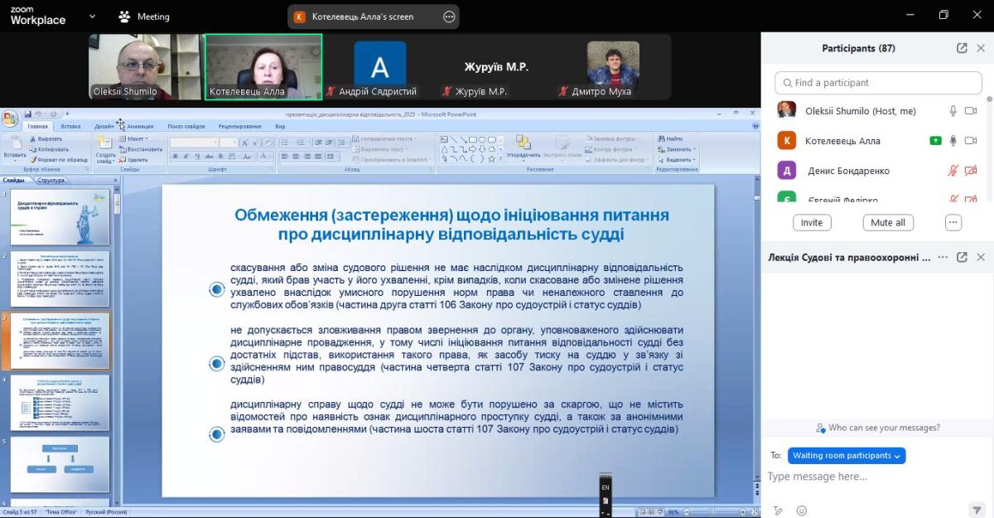
Task: Click the Вставить paste button
Action: pyautogui.click(x=14, y=148)
